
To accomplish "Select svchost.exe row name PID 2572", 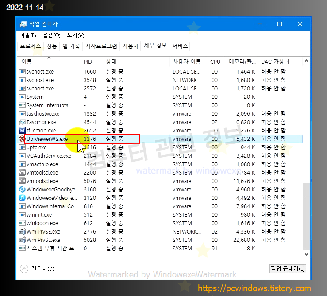I will [x=40, y=89].
